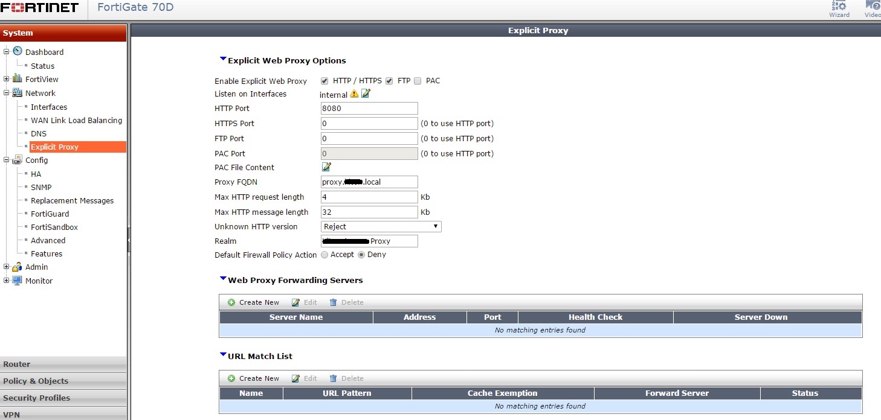Create New forwarding server entry
Screen dimensions: 881x420
click(254, 302)
